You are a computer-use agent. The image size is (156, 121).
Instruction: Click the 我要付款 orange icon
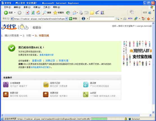click(6, 94)
